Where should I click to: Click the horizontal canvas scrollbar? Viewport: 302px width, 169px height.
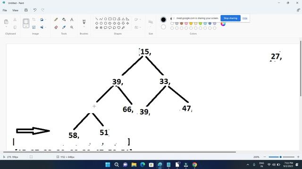coord(119,152)
